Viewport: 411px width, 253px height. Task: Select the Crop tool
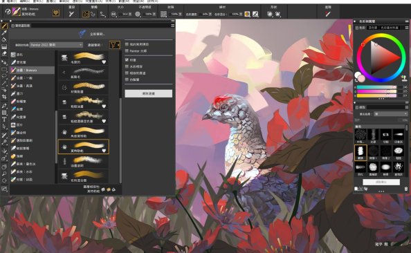point(4,97)
